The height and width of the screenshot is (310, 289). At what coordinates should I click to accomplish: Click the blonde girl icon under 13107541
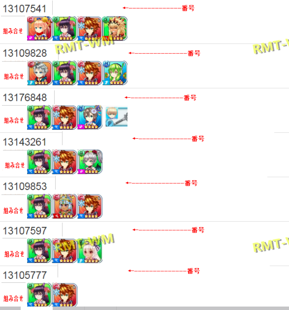click(x=39, y=29)
